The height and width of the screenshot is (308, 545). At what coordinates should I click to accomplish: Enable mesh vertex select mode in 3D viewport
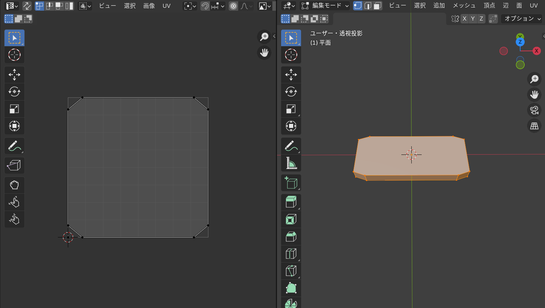[358, 6]
